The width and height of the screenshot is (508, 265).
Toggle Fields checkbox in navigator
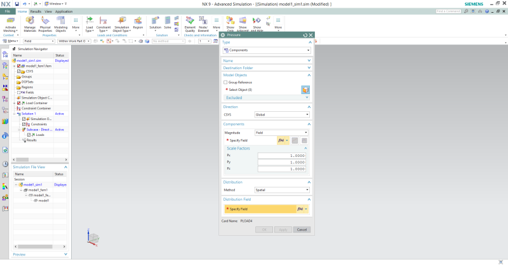coord(19,92)
